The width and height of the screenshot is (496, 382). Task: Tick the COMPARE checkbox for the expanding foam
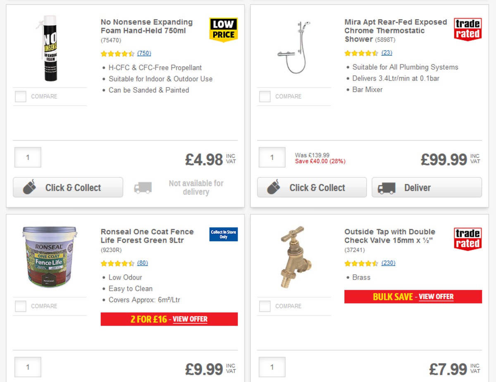coord(20,96)
